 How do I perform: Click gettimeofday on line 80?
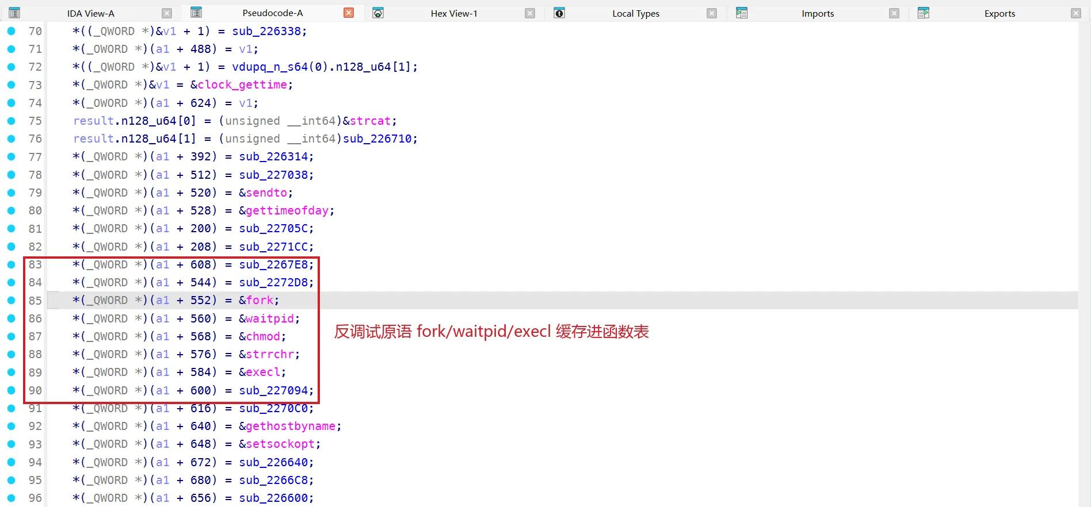[x=287, y=211]
